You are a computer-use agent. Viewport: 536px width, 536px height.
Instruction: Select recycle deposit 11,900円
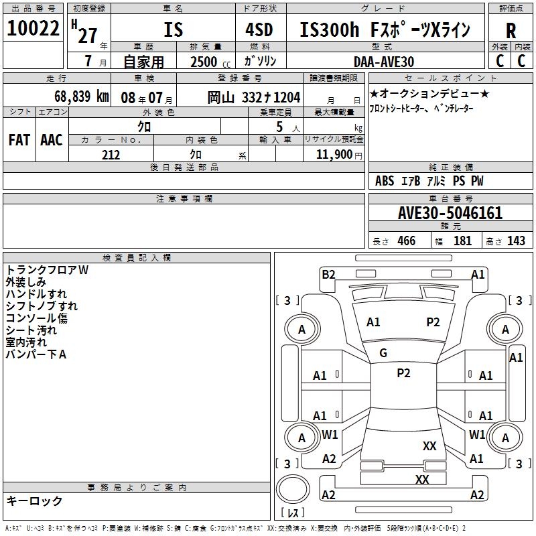339,155
